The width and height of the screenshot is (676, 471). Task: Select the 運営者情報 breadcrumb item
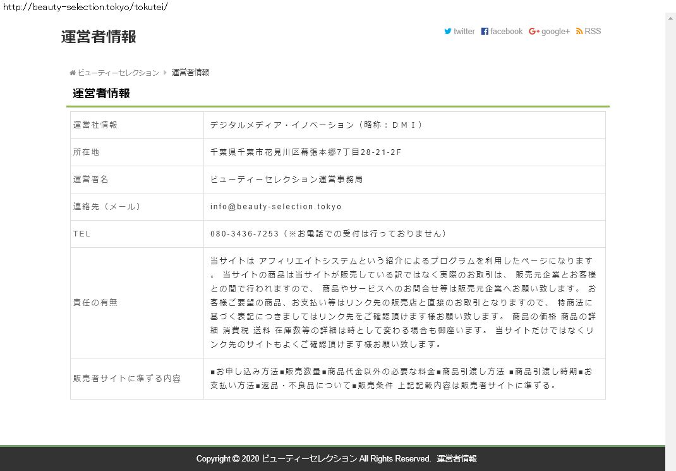[x=190, y=73]
